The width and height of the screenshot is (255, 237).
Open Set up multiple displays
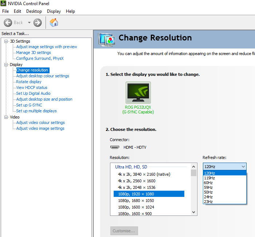click(x=36, y=111)
